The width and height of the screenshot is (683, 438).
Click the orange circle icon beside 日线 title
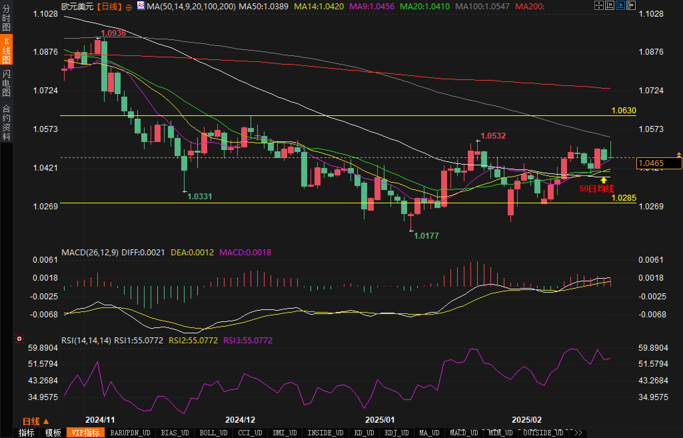click(x=129, y=7)
